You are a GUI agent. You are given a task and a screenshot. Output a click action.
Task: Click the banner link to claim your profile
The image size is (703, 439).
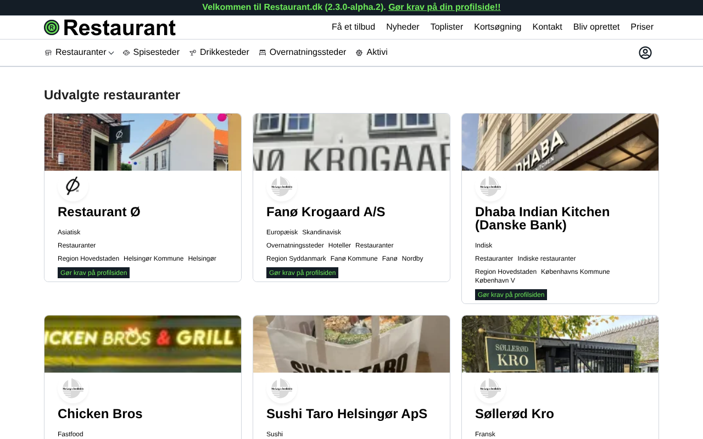pyautogui.click(x=444, y=7)
